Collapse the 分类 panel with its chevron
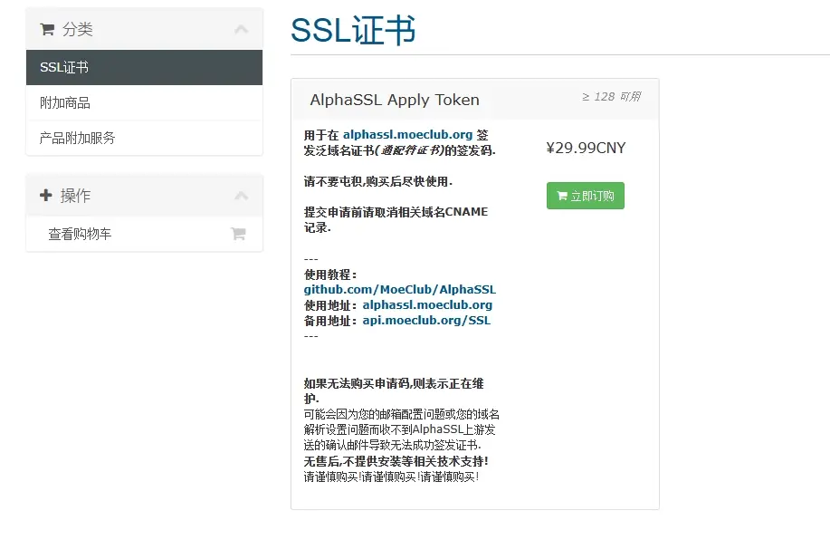 242,29
